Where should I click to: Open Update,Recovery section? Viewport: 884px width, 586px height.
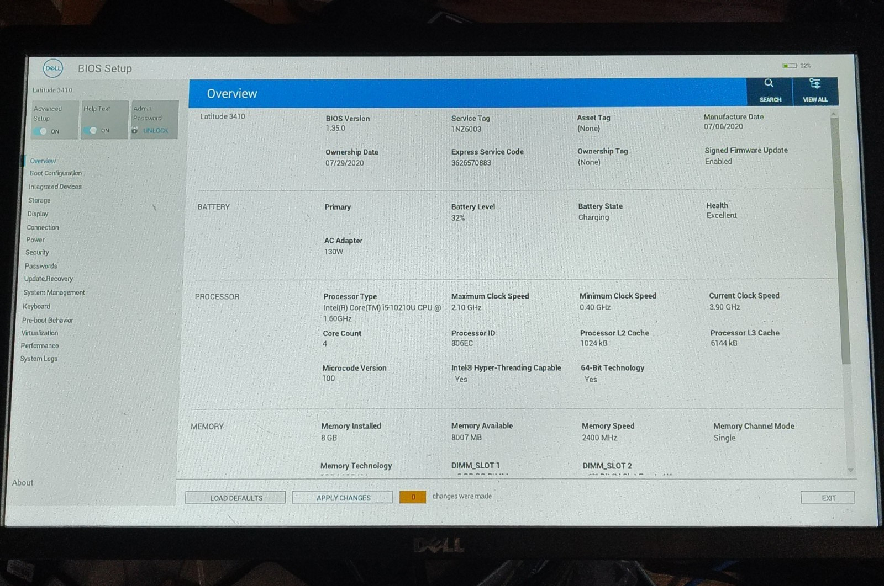coord(49,279)
